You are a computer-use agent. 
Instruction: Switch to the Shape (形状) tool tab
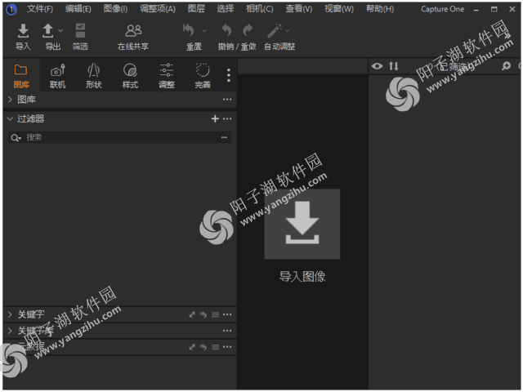pos(94,76)
